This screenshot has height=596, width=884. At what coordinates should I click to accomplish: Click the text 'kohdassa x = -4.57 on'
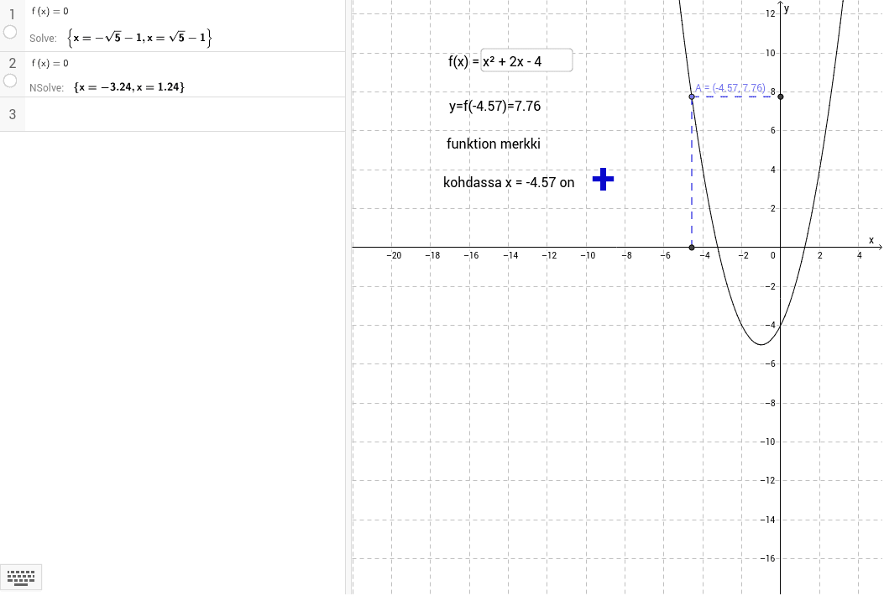[509, 183]
